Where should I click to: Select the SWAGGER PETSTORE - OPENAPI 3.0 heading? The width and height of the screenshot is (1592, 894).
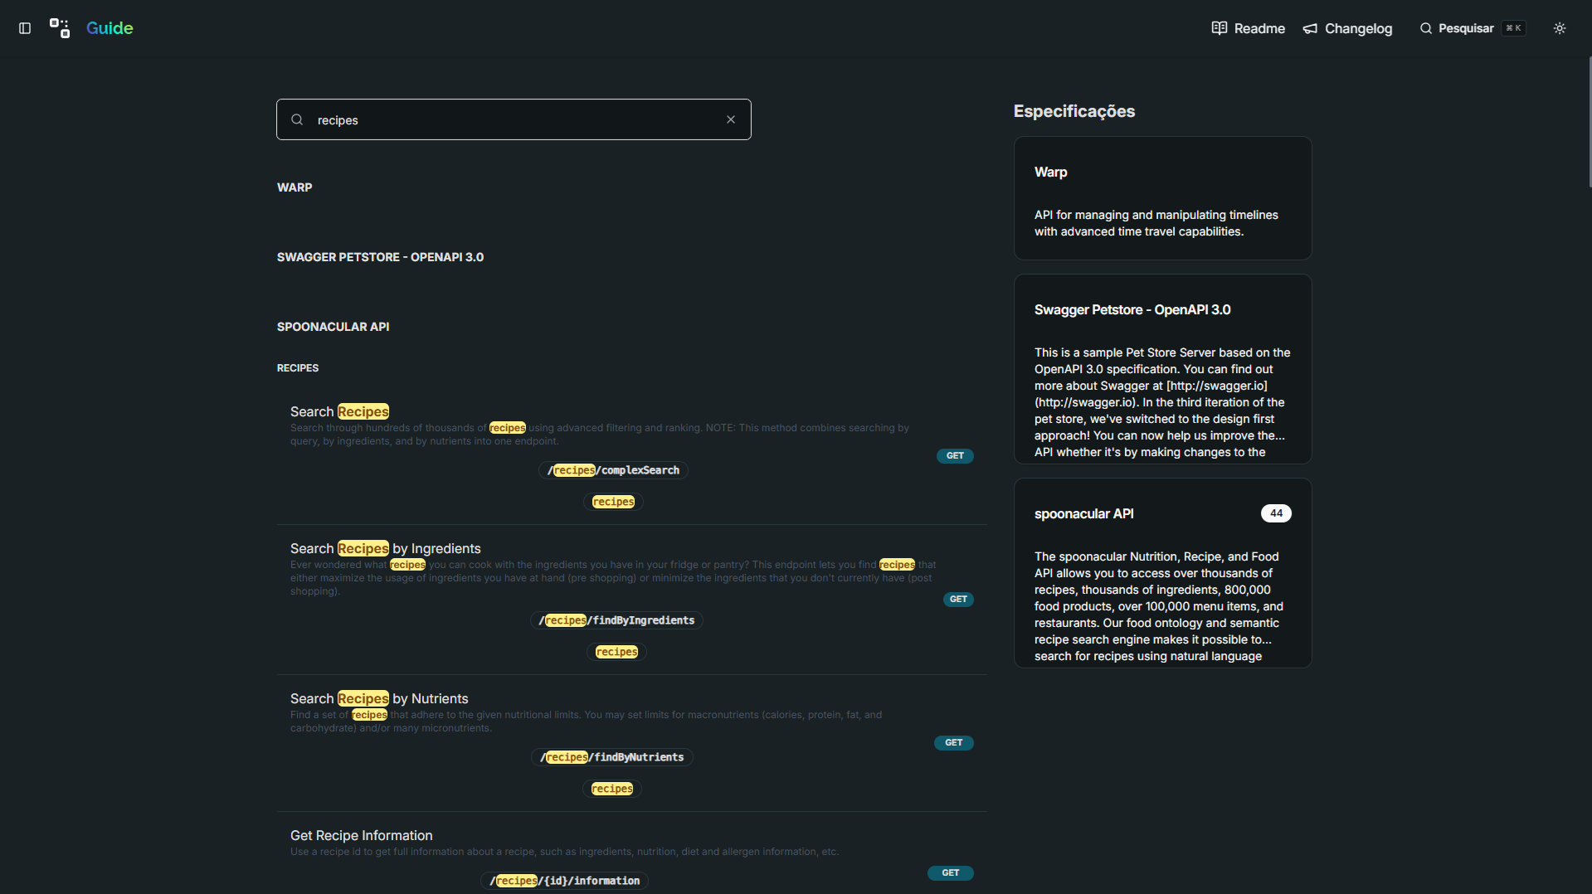(x=380, y=257)
